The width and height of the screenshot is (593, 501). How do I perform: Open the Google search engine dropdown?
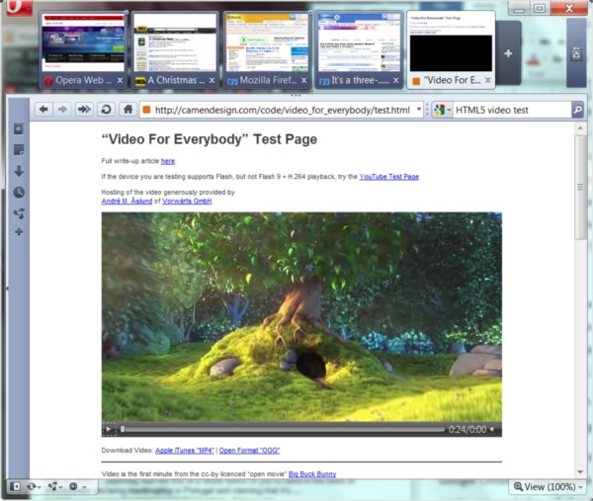(x=442, y=110)
